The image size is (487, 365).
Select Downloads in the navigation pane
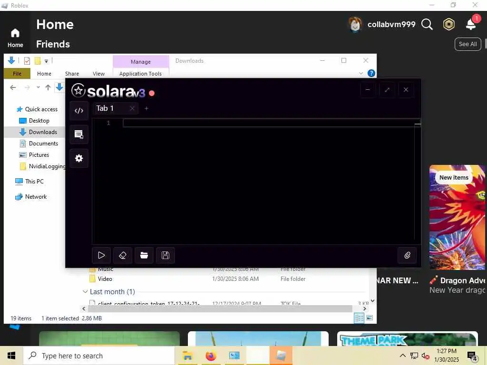(x=38, y=132)
